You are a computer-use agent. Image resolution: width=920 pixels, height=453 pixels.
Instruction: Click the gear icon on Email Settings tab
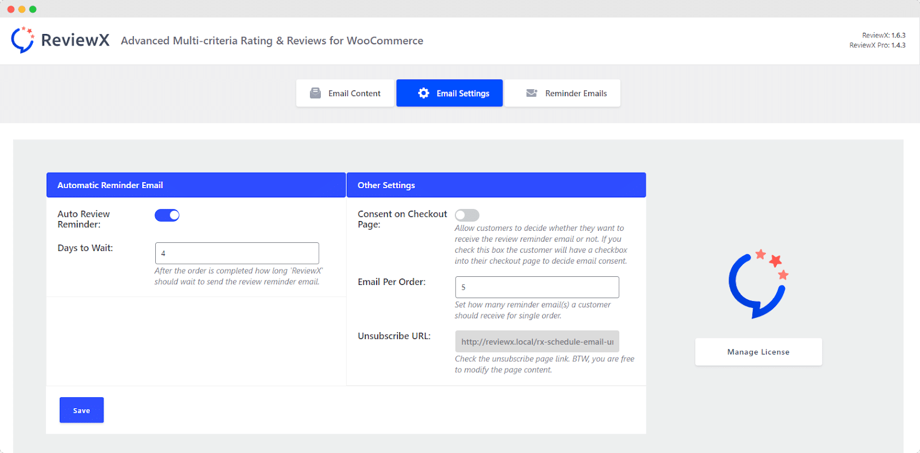pos(424,93)
